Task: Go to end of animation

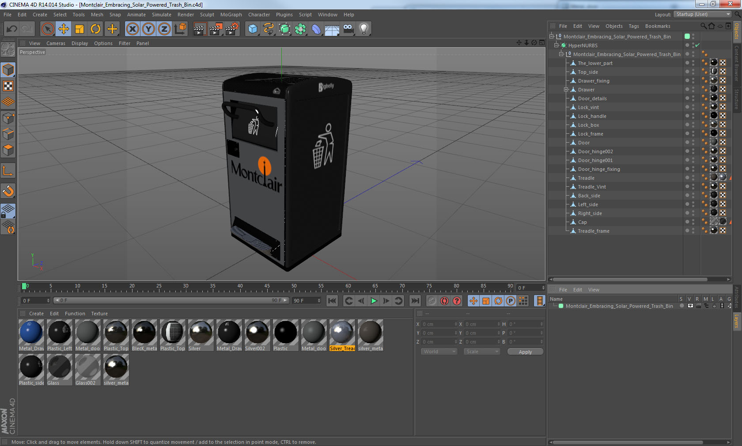Action: (x=415, y=301)
